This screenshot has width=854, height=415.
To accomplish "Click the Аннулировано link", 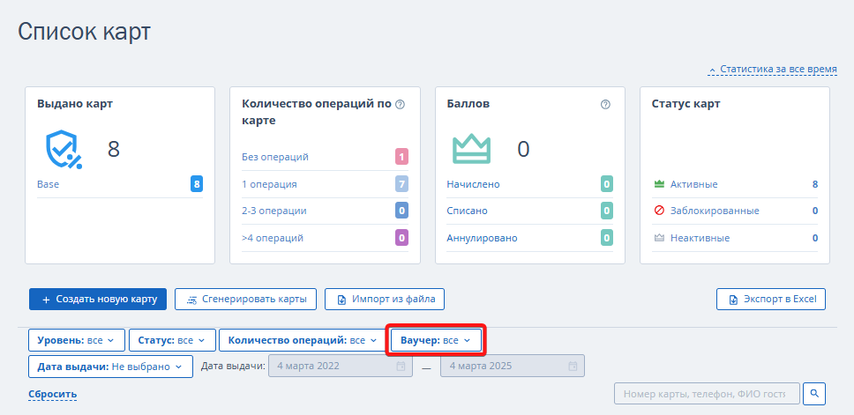I will (482, 238).
